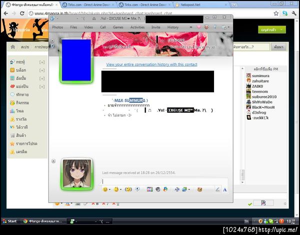Click the Chrome 4Manga taskbar button
The width and height of the screenshot is (300, 235).
[x=43, y=221]
